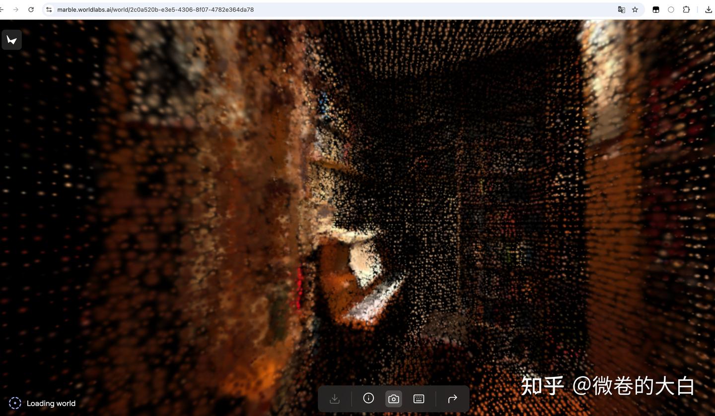Show keyboard controls overlay
715x416 pixels.
pos(418,398)
